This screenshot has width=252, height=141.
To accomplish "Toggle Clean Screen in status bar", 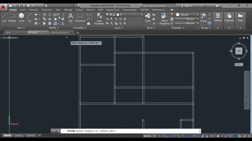I will [x=245, y=136].
